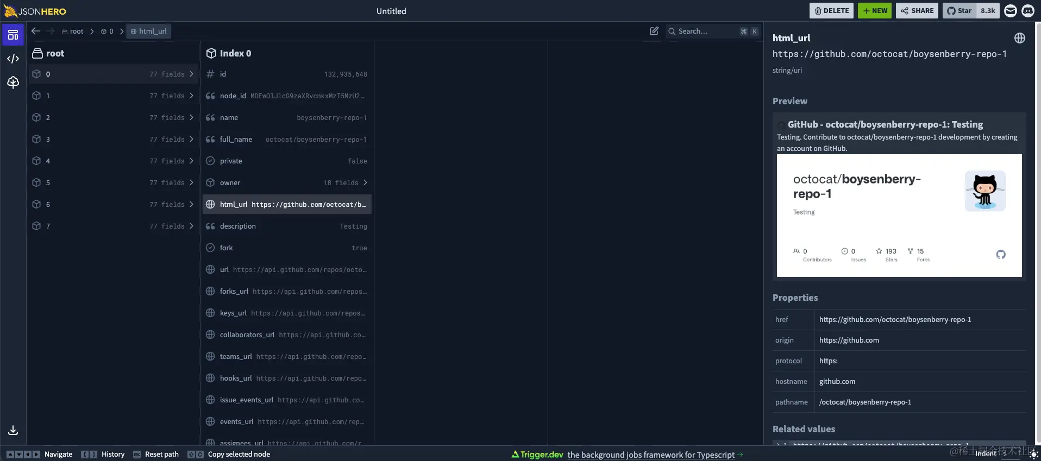Open the Trigger.dev background jobs link
1041x461 pixels.
pyautogui.click(x=651, y=454)
